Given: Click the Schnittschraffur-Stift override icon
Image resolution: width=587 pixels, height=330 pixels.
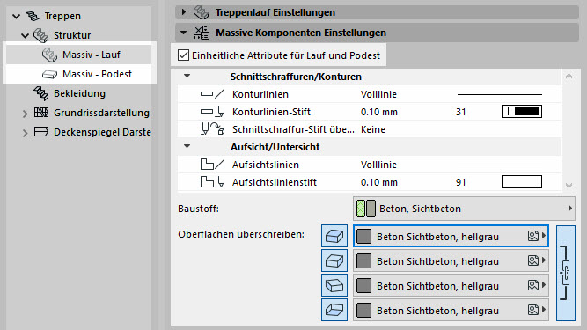Looking at the screenshot, I should 212,129.
